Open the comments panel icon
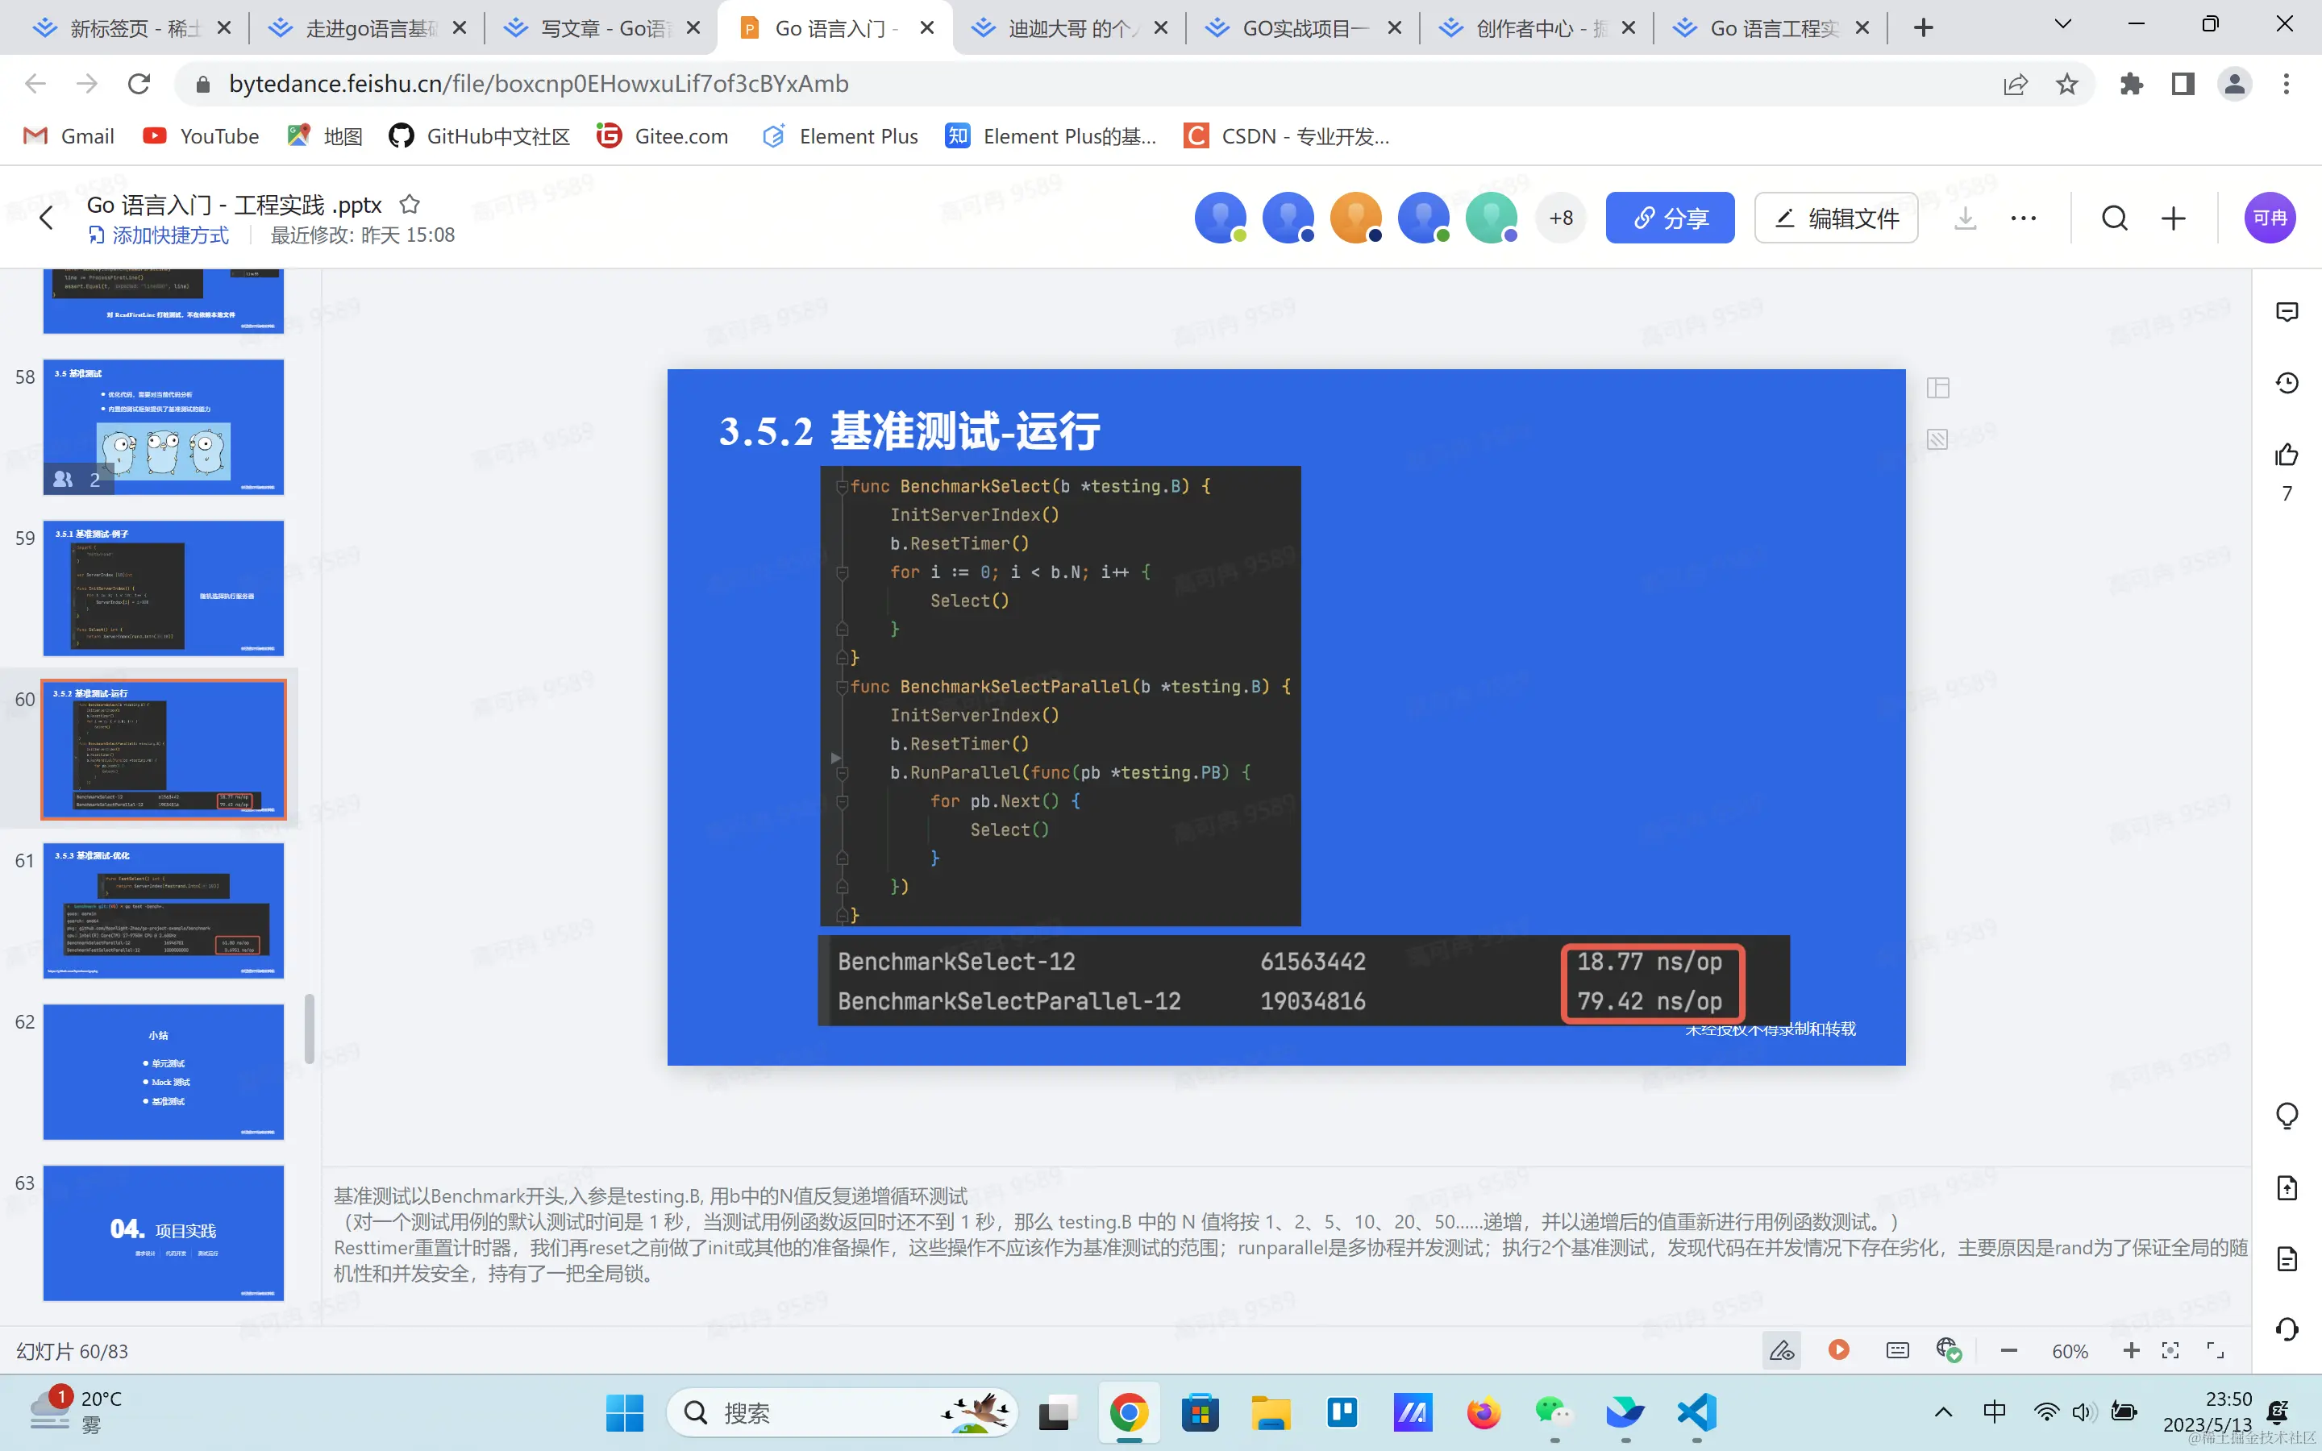Image resolution: width=2322 pixels, height=1451 pixels. [2287, 312]
